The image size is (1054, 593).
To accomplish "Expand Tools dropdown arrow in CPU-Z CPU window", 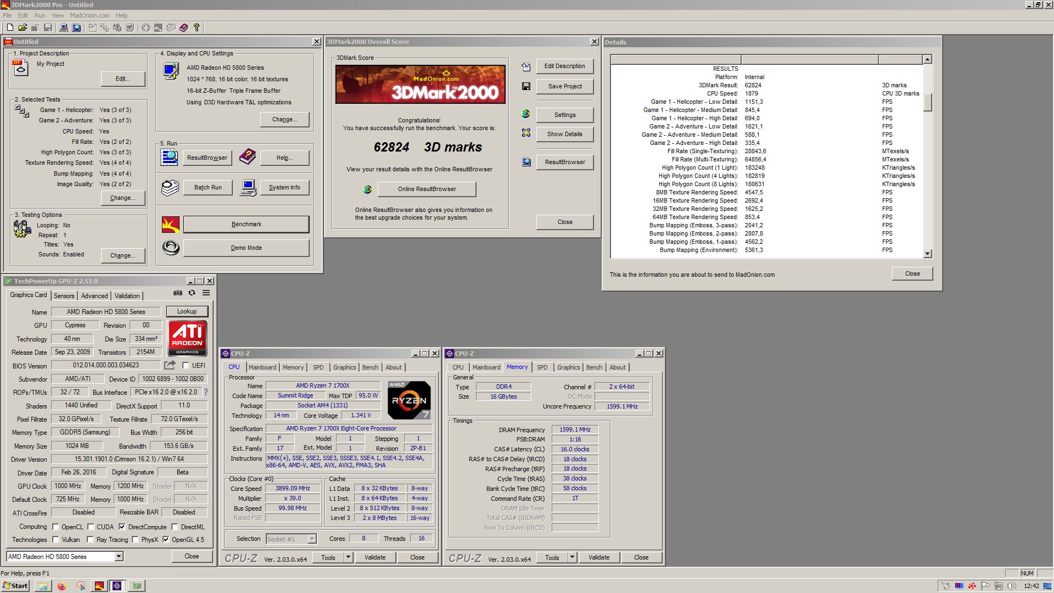I will click(348, 557).
